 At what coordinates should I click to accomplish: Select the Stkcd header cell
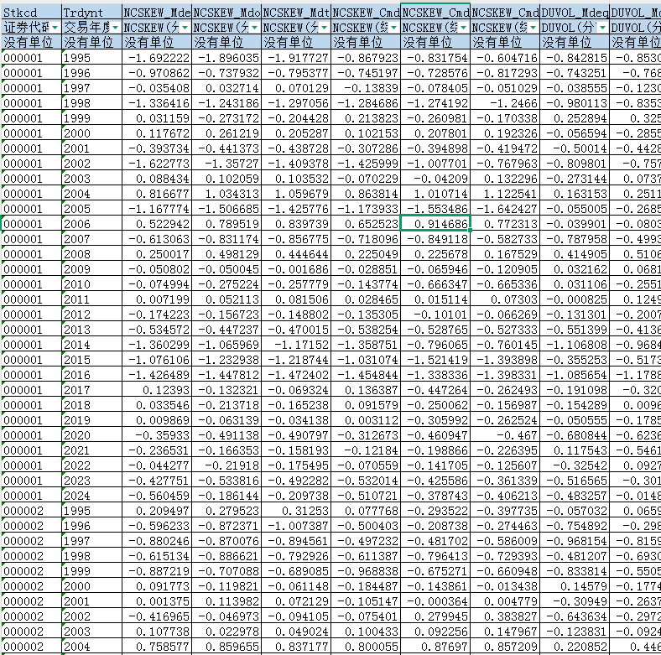(x=31, y=13)
